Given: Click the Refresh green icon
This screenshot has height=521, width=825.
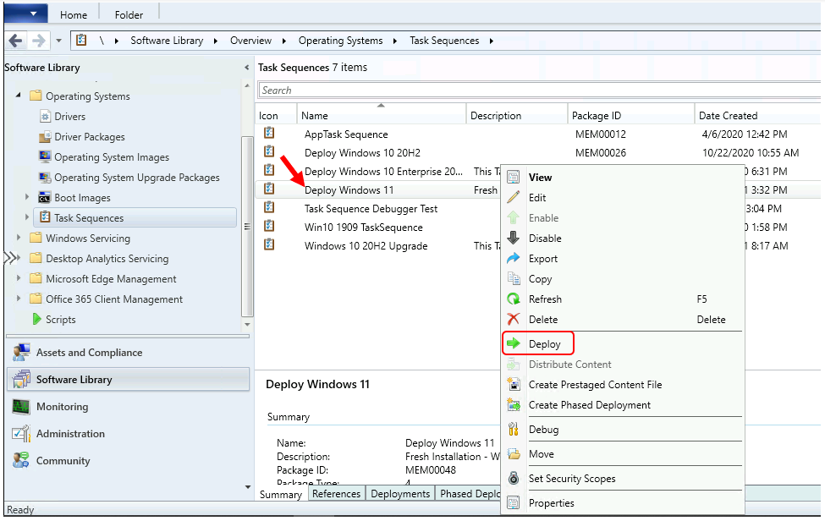Looking at the screenshot, I should [513, 299].
